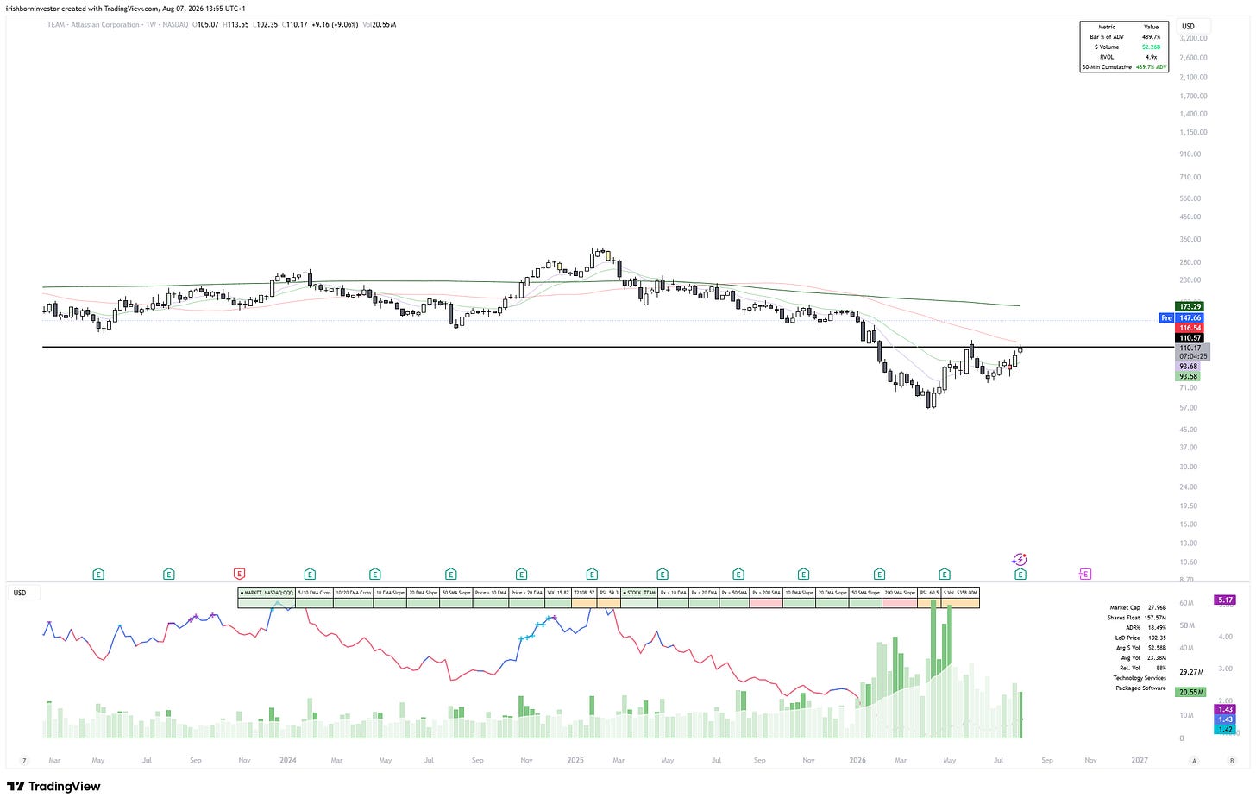The image size is (1256, 804).
Task: Click the 10/20 EMA Cross cell
Action: pos(354,593)
